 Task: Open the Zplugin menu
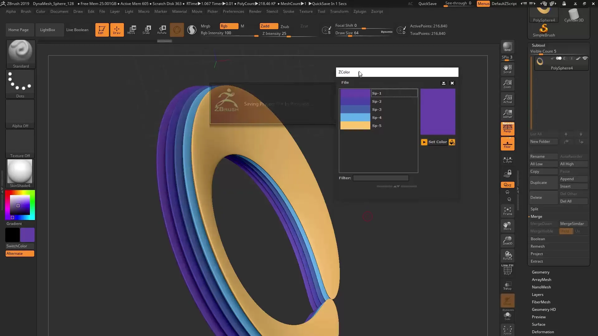point(360,12)
